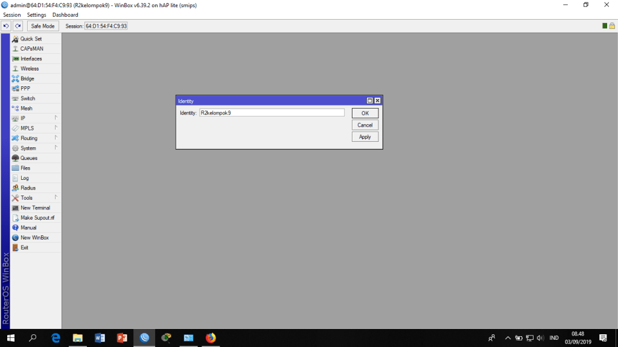
Task: Open Firefox from the Windows taskbar
Action: click(211, 338)
